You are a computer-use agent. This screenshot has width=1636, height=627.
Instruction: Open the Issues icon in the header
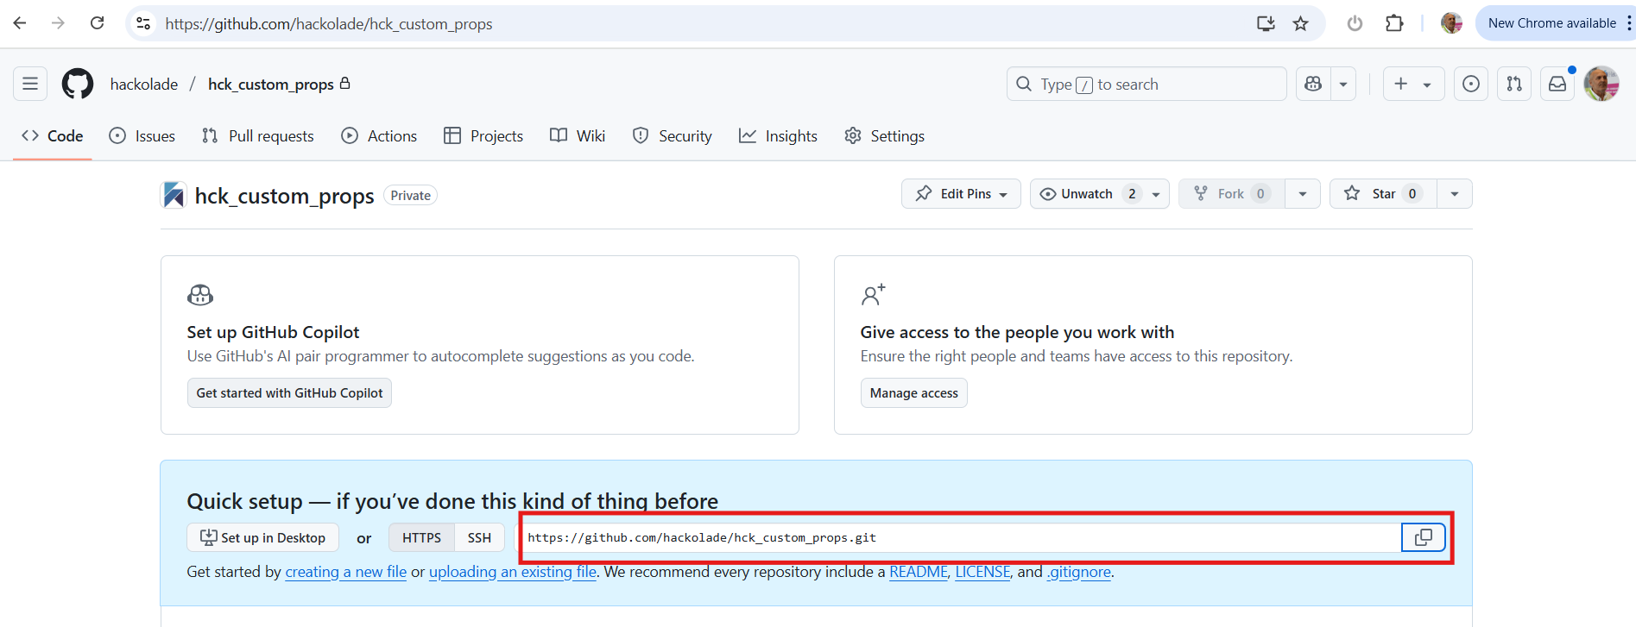1471,84
